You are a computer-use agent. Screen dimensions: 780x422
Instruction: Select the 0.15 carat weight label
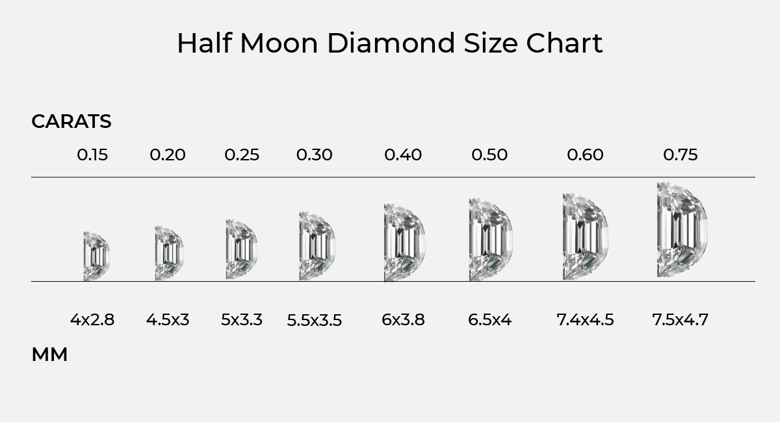coord(92,155)
